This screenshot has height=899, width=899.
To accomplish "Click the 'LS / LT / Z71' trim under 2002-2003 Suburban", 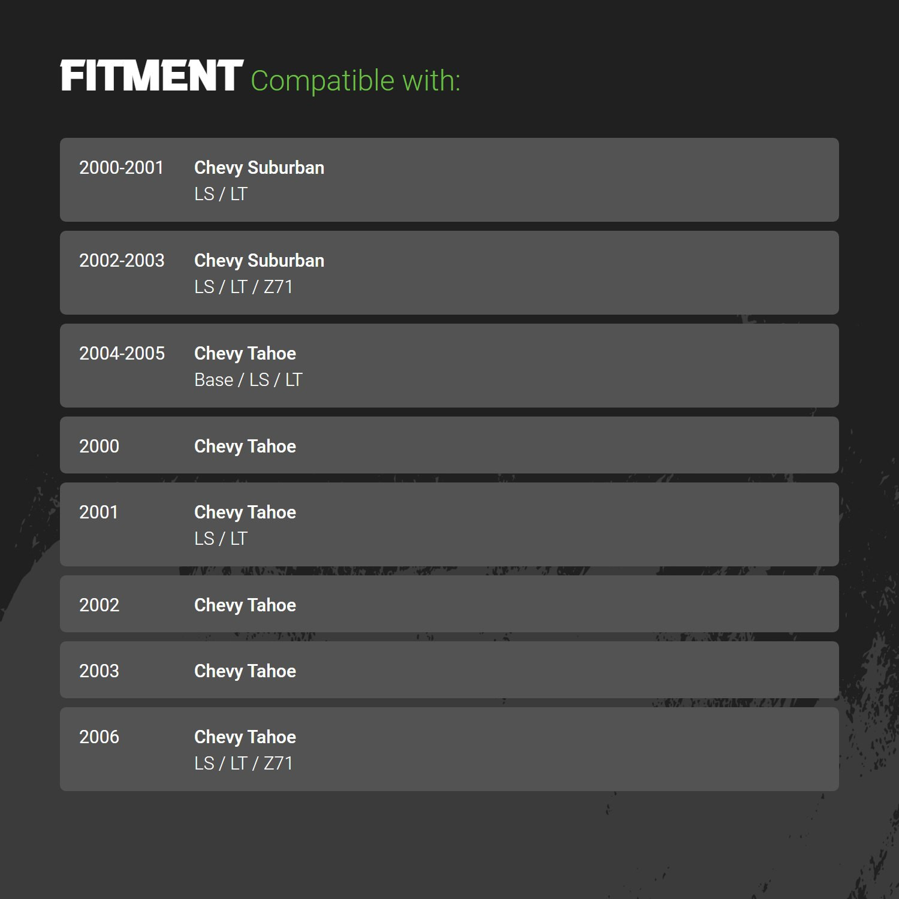I will 243,287.
